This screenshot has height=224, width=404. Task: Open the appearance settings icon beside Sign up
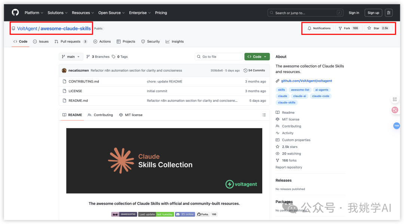pyautogui.click(x=389, y=13)
